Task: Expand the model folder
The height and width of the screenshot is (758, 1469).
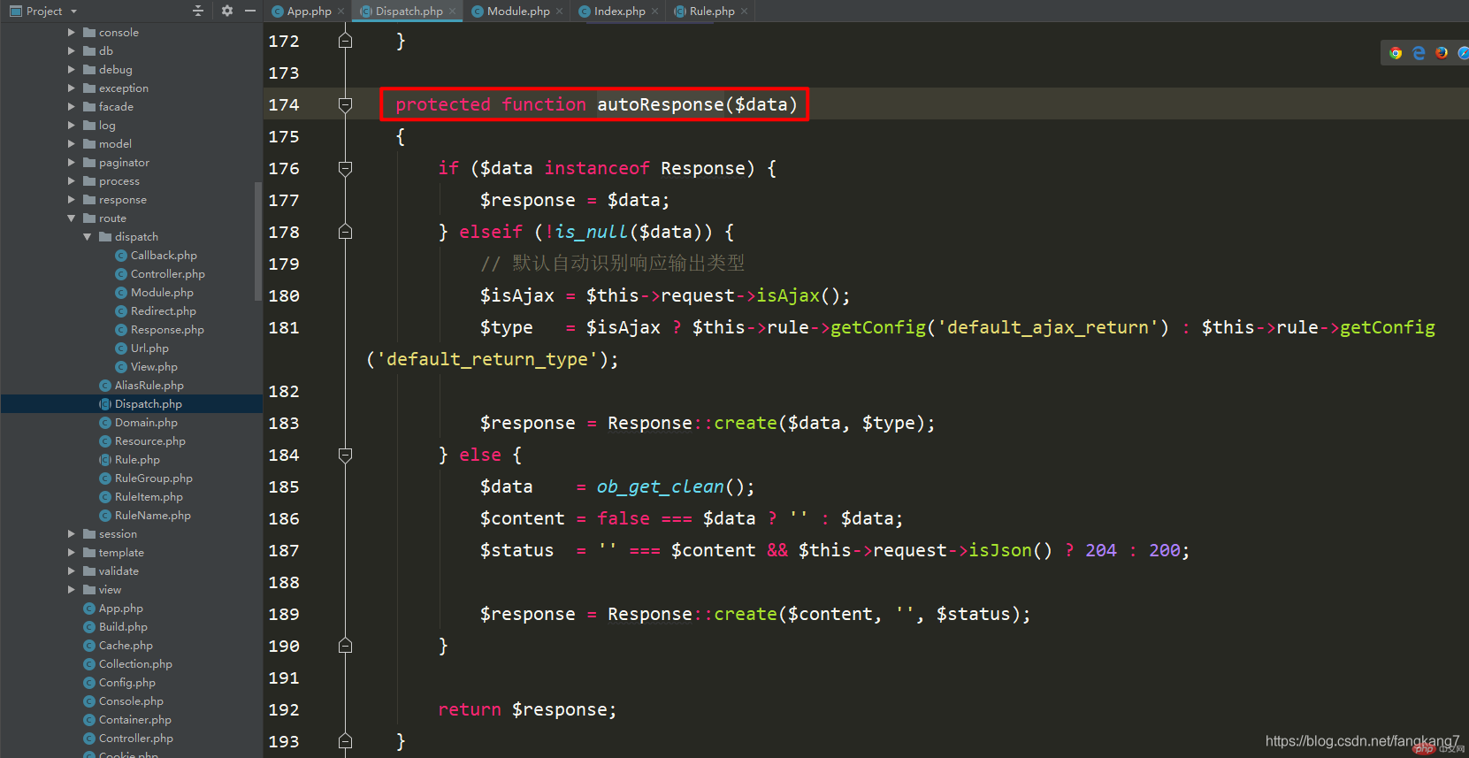Action: 72,143
